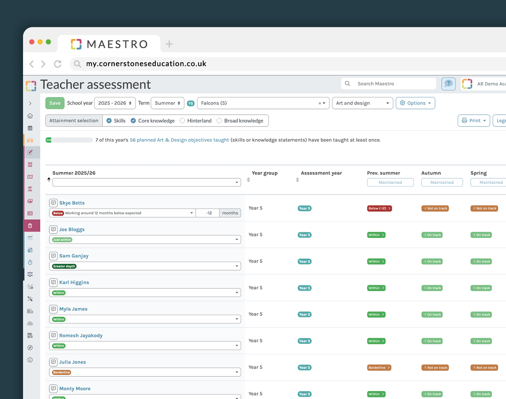Uncheck the Core knowledge checkbox
Image resolution: width=506 pixels, height=399 pixels.
[133, 120]
